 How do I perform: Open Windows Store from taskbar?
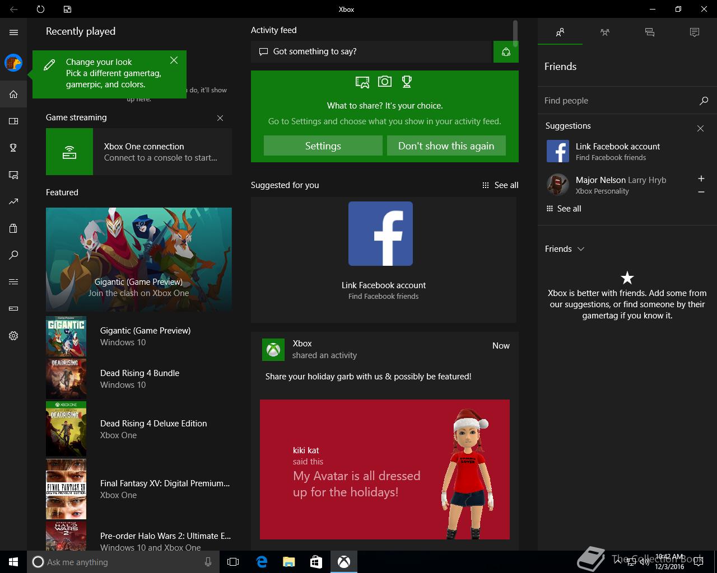point(316,562)
